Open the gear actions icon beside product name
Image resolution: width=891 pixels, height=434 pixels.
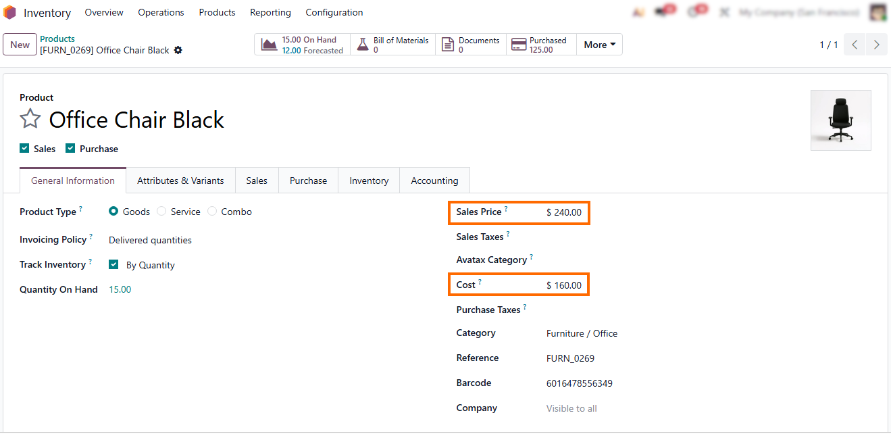click(x=178, y=50)
